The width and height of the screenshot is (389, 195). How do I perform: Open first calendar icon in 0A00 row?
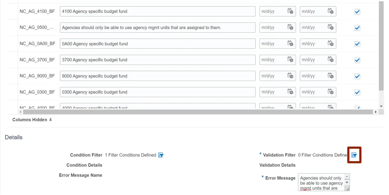click(x=290, y=44)
